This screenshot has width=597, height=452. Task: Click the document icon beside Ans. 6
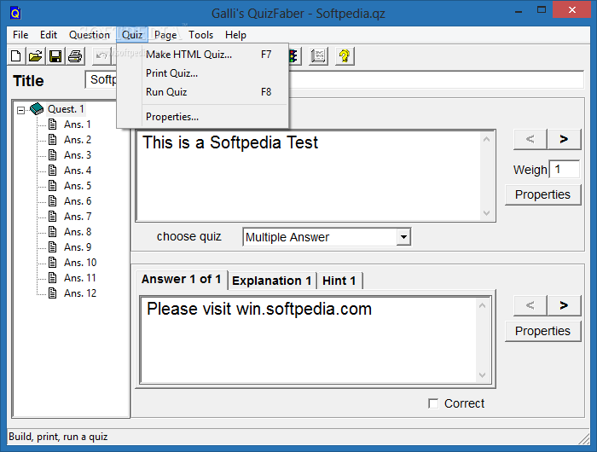[x=53, y=201]
